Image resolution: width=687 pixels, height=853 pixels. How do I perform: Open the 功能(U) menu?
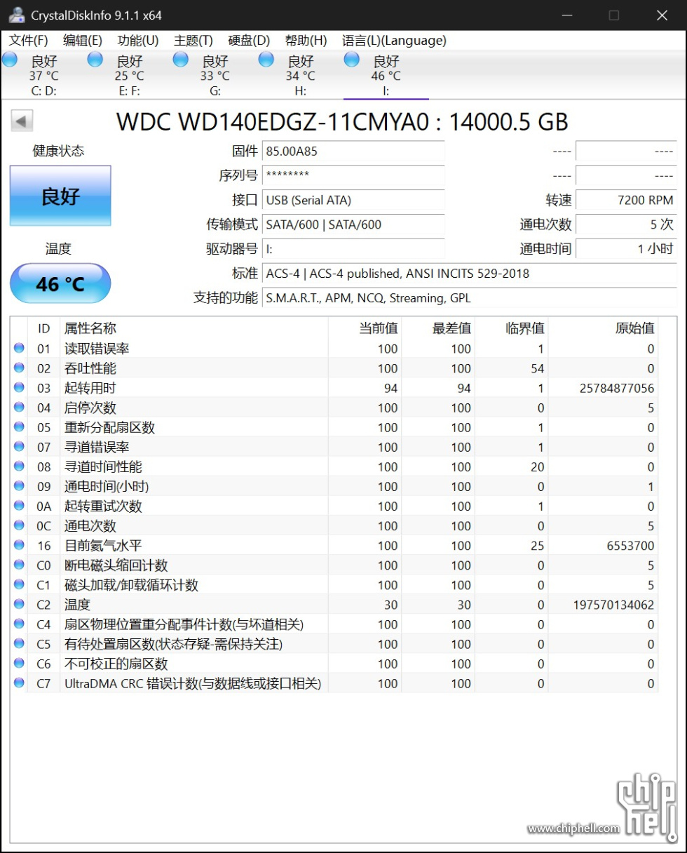coord(138,41)
